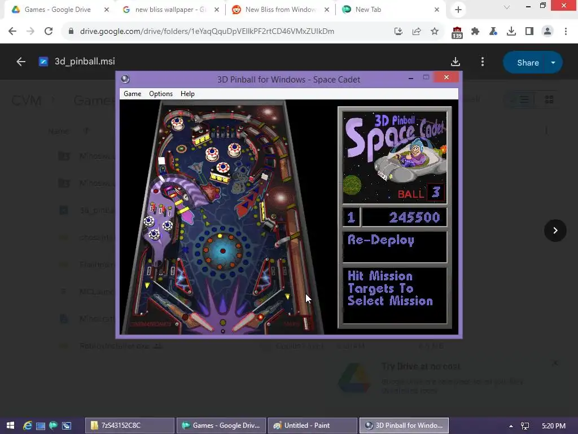Close the New Tab browser tab
Image resolution: width=578 pixels, height=434 pixels.
437,10
